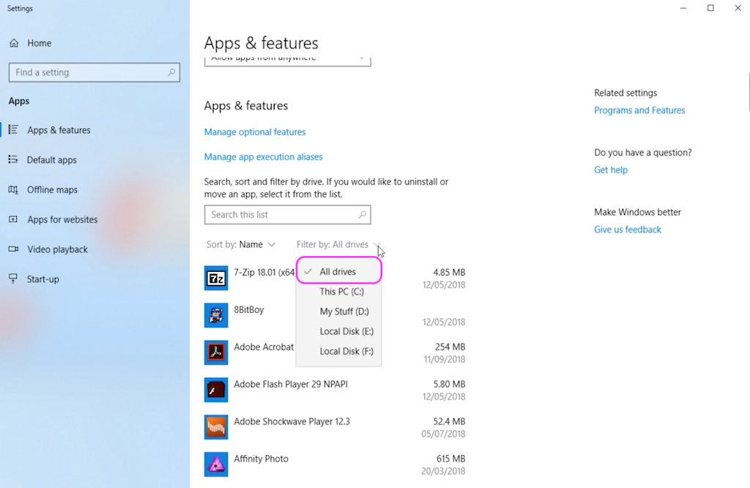Choose My Stuff (D:) filter option

pyautogui.click(x=338, y=311)
